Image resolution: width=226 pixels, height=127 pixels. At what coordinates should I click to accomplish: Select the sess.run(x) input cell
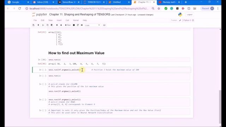(x=119, y=60)
